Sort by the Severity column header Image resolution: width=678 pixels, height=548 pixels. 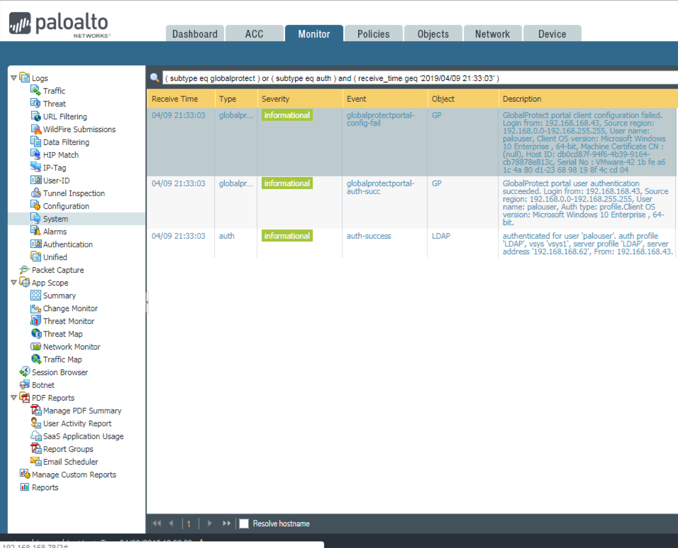point(300,99)
